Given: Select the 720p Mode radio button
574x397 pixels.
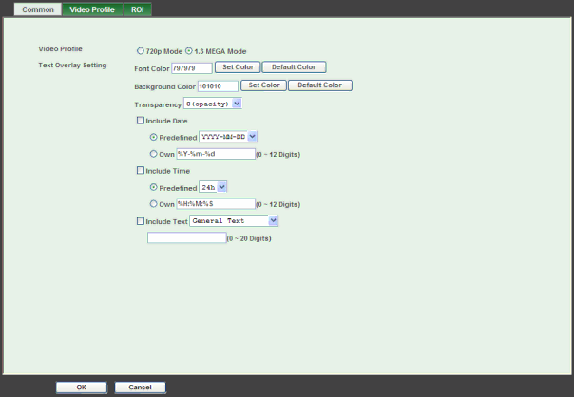Looking at the screenshot, I should 141,51.
